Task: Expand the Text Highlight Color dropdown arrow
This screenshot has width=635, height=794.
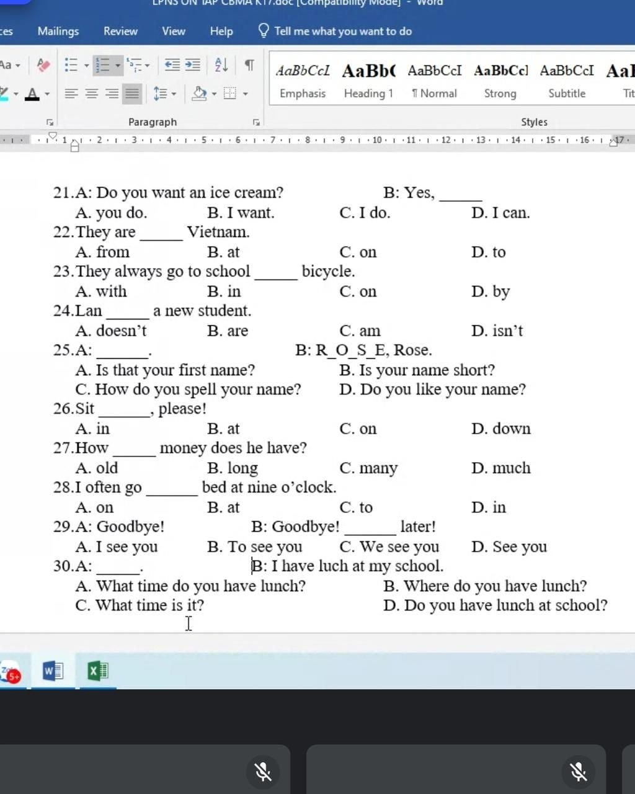Action: pyautogui.click(x=16, y=94)
